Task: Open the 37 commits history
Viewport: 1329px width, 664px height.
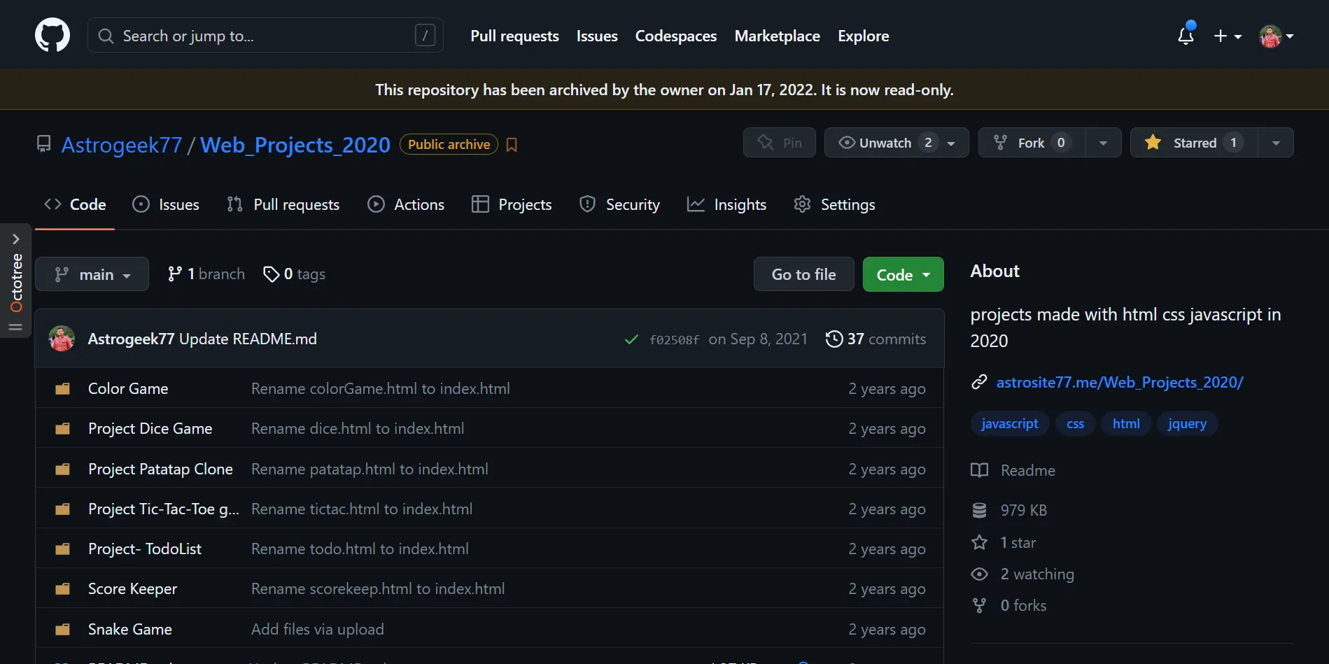Action: tap(876, 339)
